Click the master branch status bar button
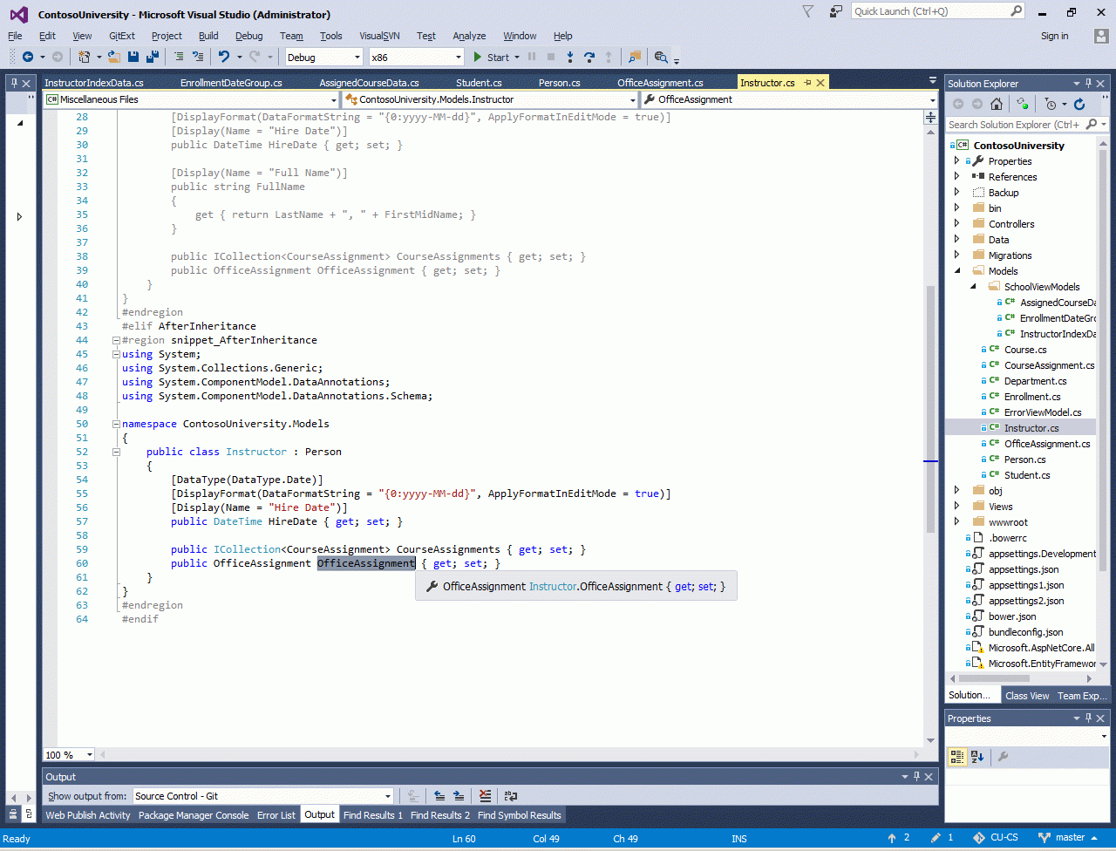This screenshot has height=851, width=1116. coord(1068,838)
